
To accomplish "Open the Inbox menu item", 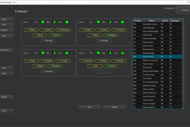I will coord(4,19).
